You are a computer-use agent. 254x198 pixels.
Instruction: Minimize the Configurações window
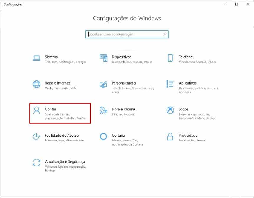coord(225,4)
